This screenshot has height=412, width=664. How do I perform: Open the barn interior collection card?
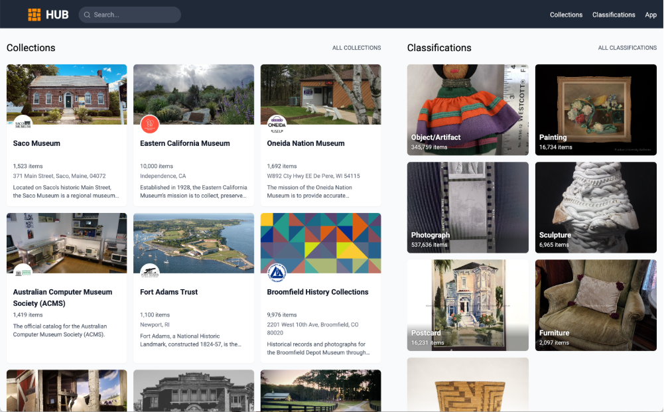pyautogui.click(x=66, y=390)
